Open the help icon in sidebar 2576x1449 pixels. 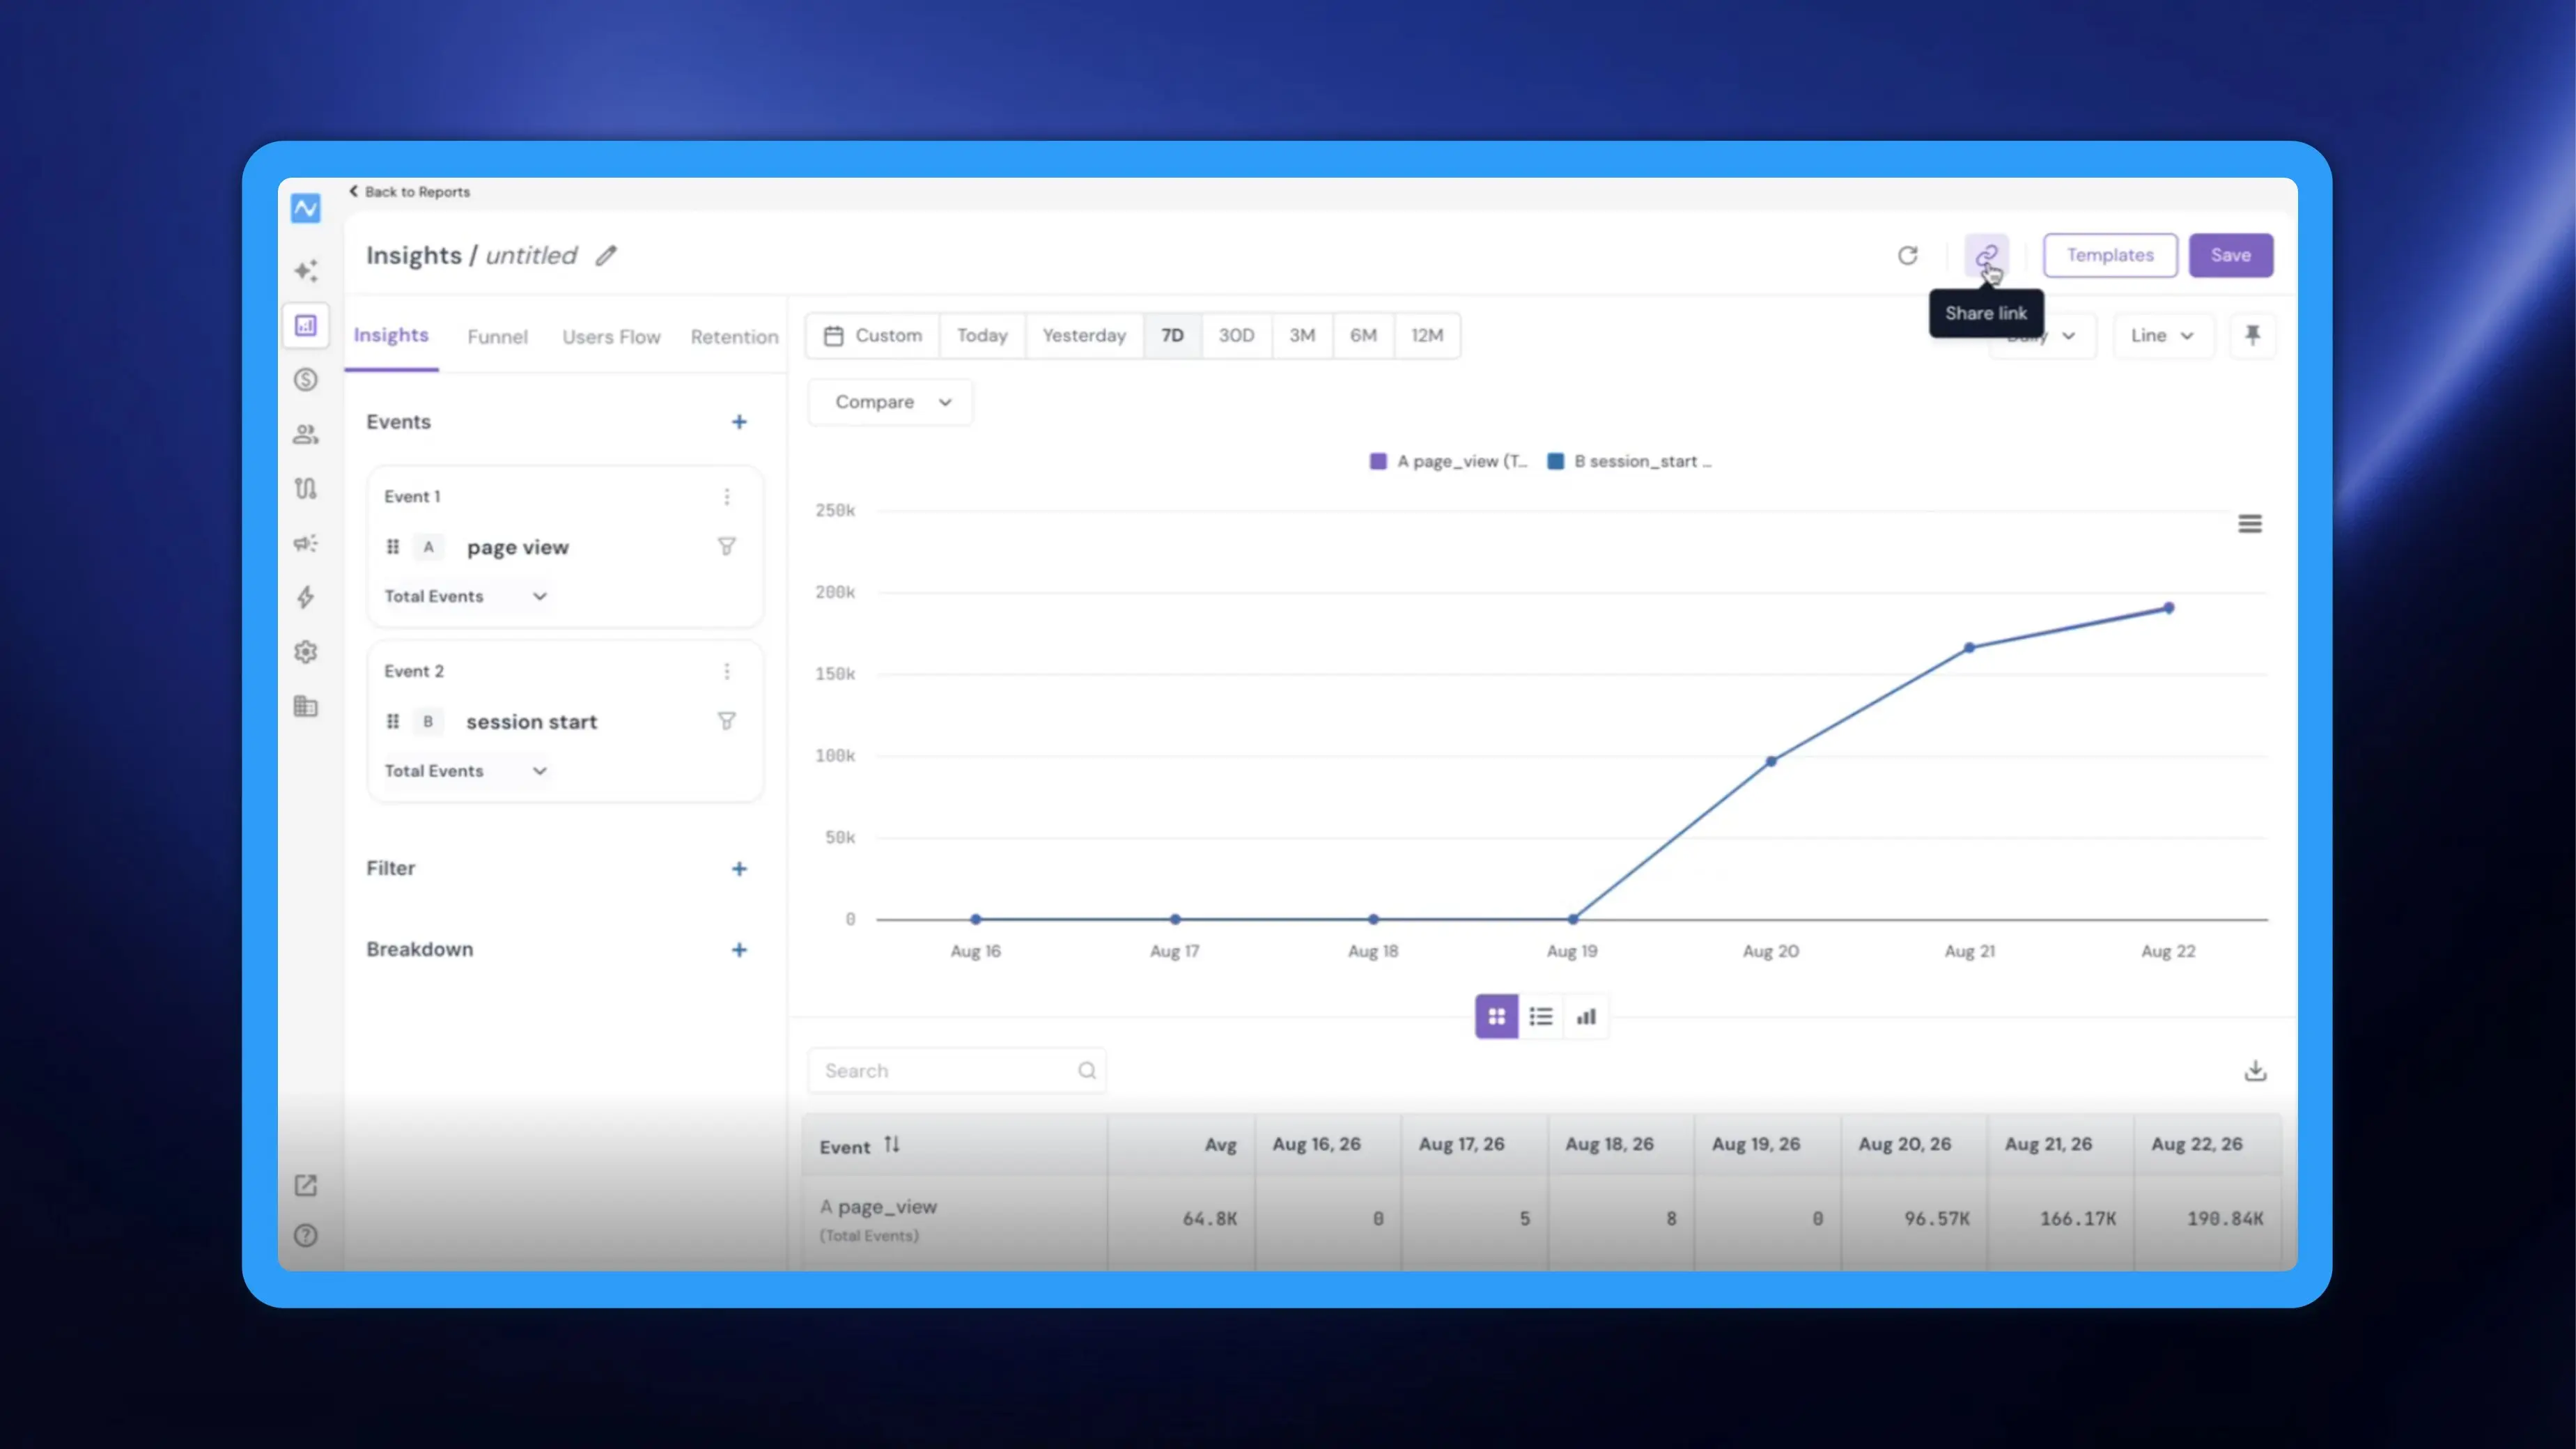click(306, 1236)
